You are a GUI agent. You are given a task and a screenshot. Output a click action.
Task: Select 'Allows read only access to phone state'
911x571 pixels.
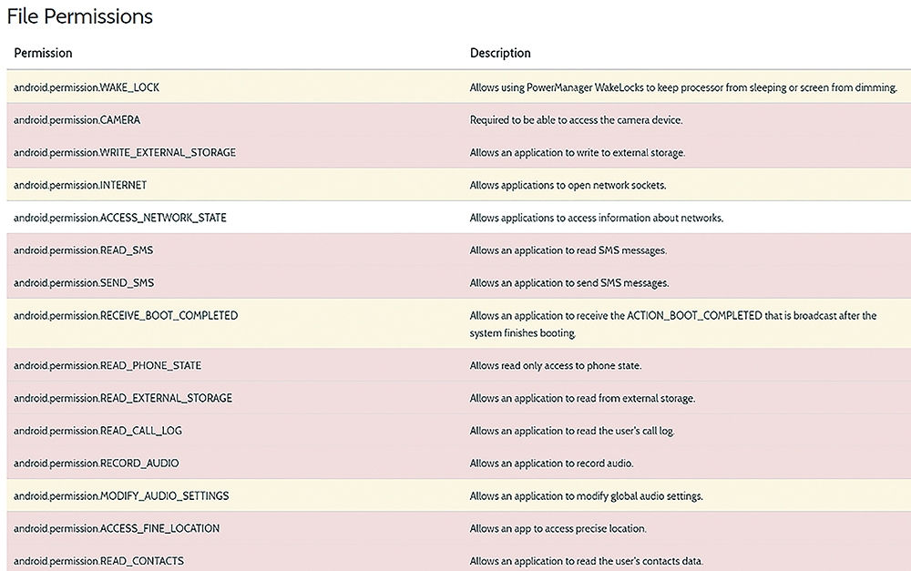pos(556,365)
